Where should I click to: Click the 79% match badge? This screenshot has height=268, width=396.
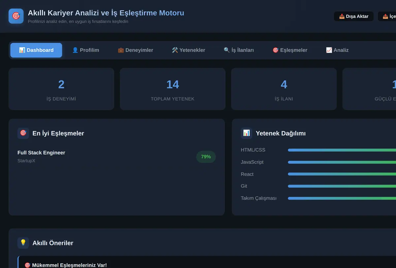coord(206,157)
